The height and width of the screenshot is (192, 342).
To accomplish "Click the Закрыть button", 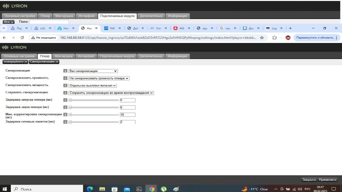I will pos(309,180).
